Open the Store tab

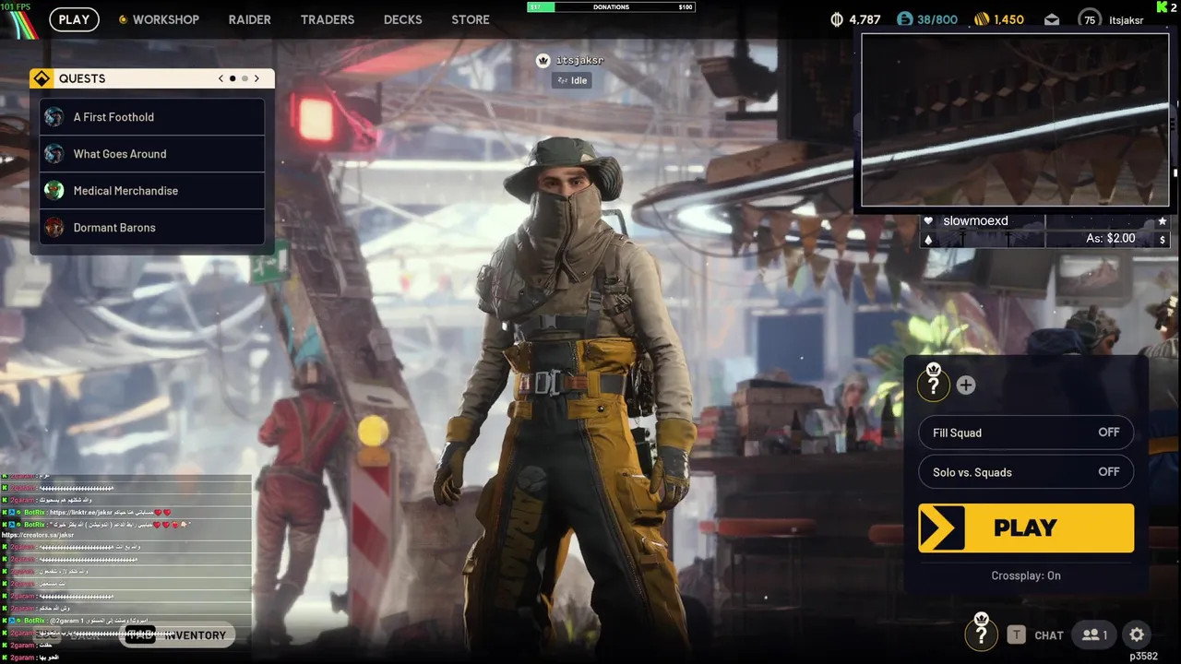click(x=471, y=19)
